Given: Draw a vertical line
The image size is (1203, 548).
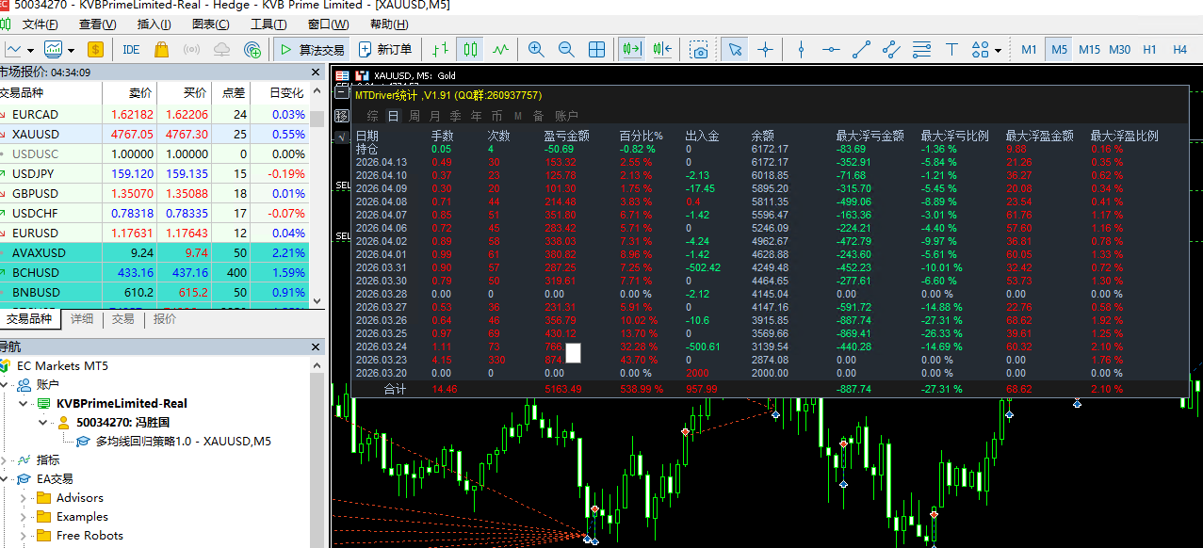Looking at the screenshot, I should [x=801, y=49].
